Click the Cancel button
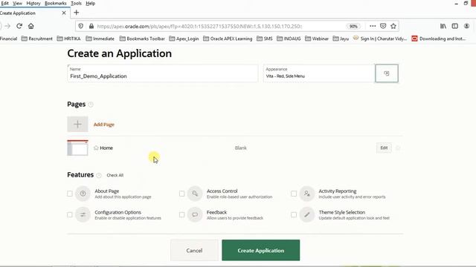This screenshot has width=476, height=267. point(194,251)
